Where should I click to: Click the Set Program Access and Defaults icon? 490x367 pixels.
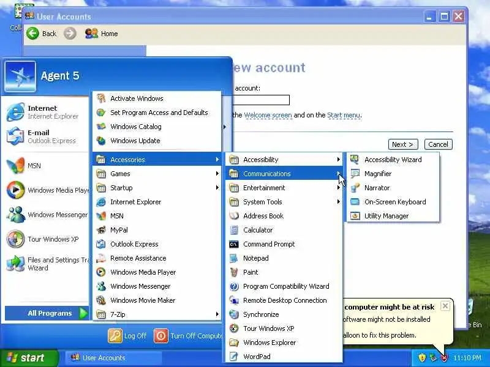click(101, 113)
